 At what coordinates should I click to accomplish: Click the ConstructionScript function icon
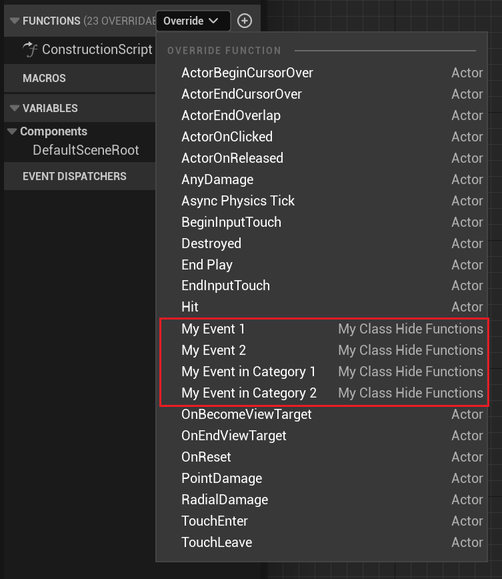click(30, 49)
